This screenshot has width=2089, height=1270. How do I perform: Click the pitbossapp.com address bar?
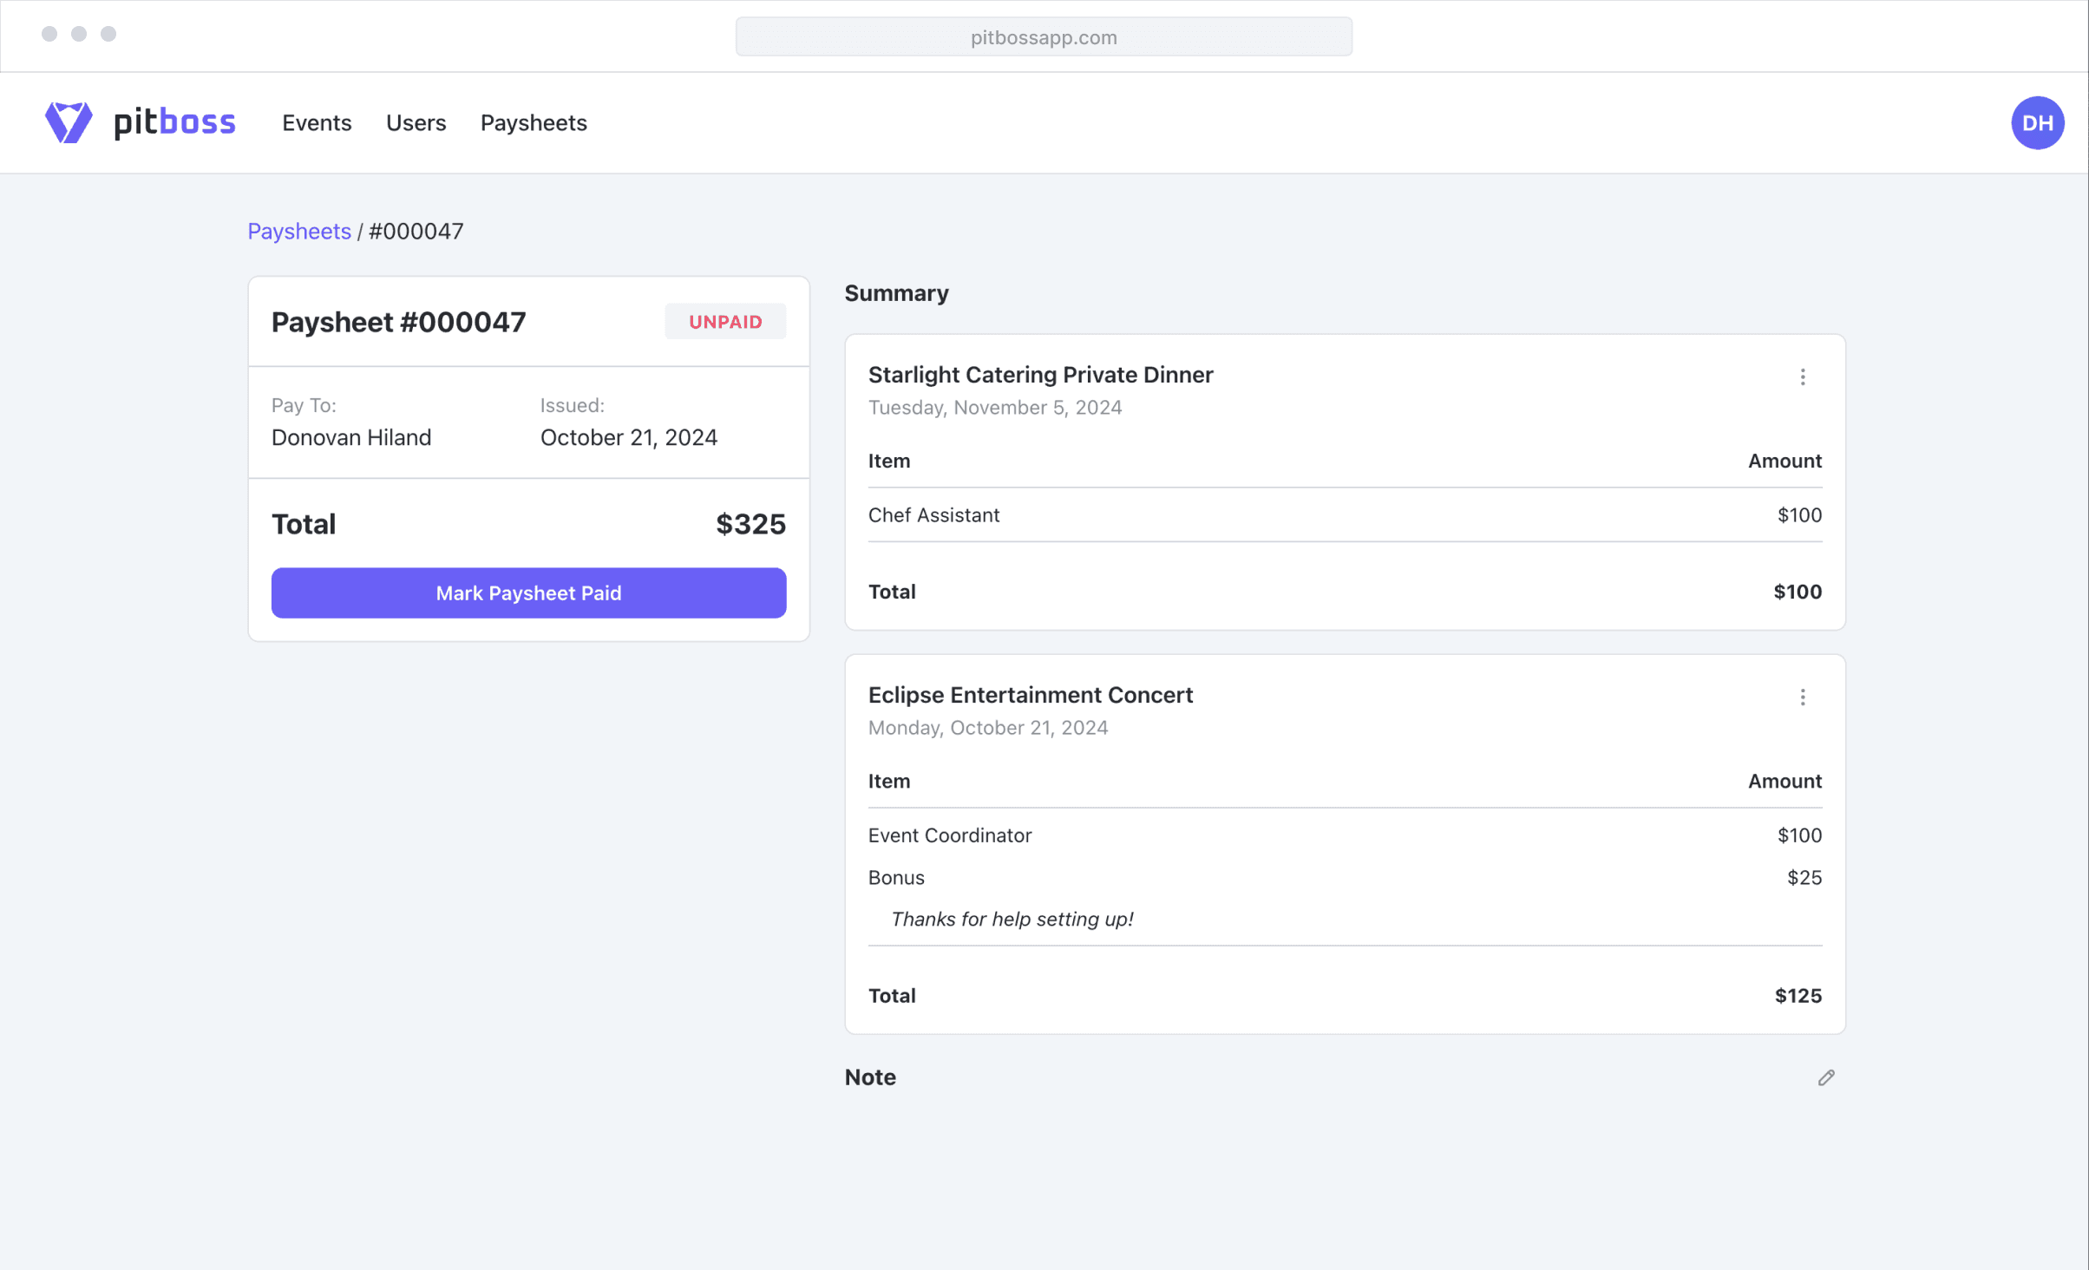click(x=1044, y=37)
